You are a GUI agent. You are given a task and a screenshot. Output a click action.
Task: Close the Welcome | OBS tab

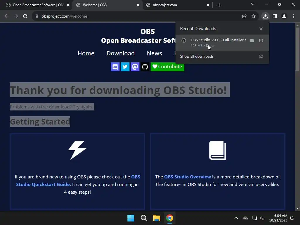coord(138,5)
